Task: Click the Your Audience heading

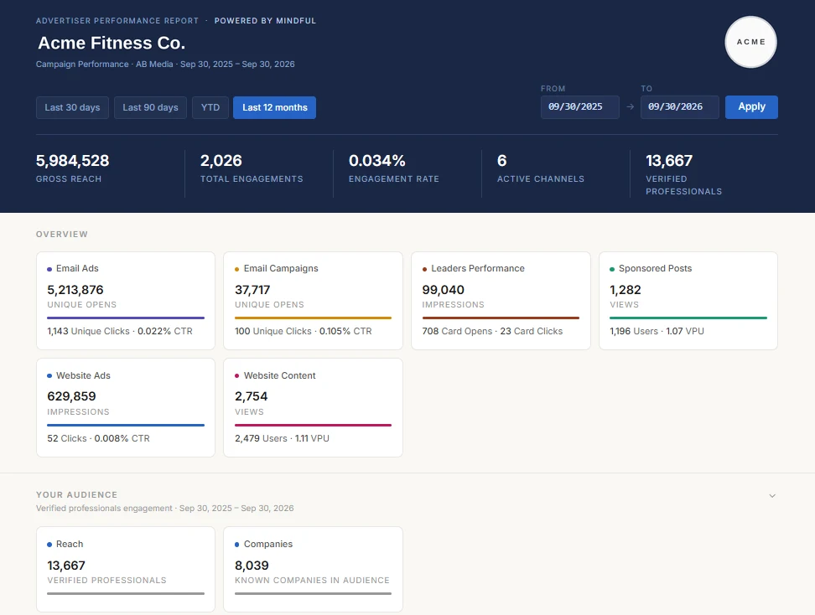Action: [77, 495]
